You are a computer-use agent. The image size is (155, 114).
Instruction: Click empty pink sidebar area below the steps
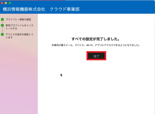(19, 77)
